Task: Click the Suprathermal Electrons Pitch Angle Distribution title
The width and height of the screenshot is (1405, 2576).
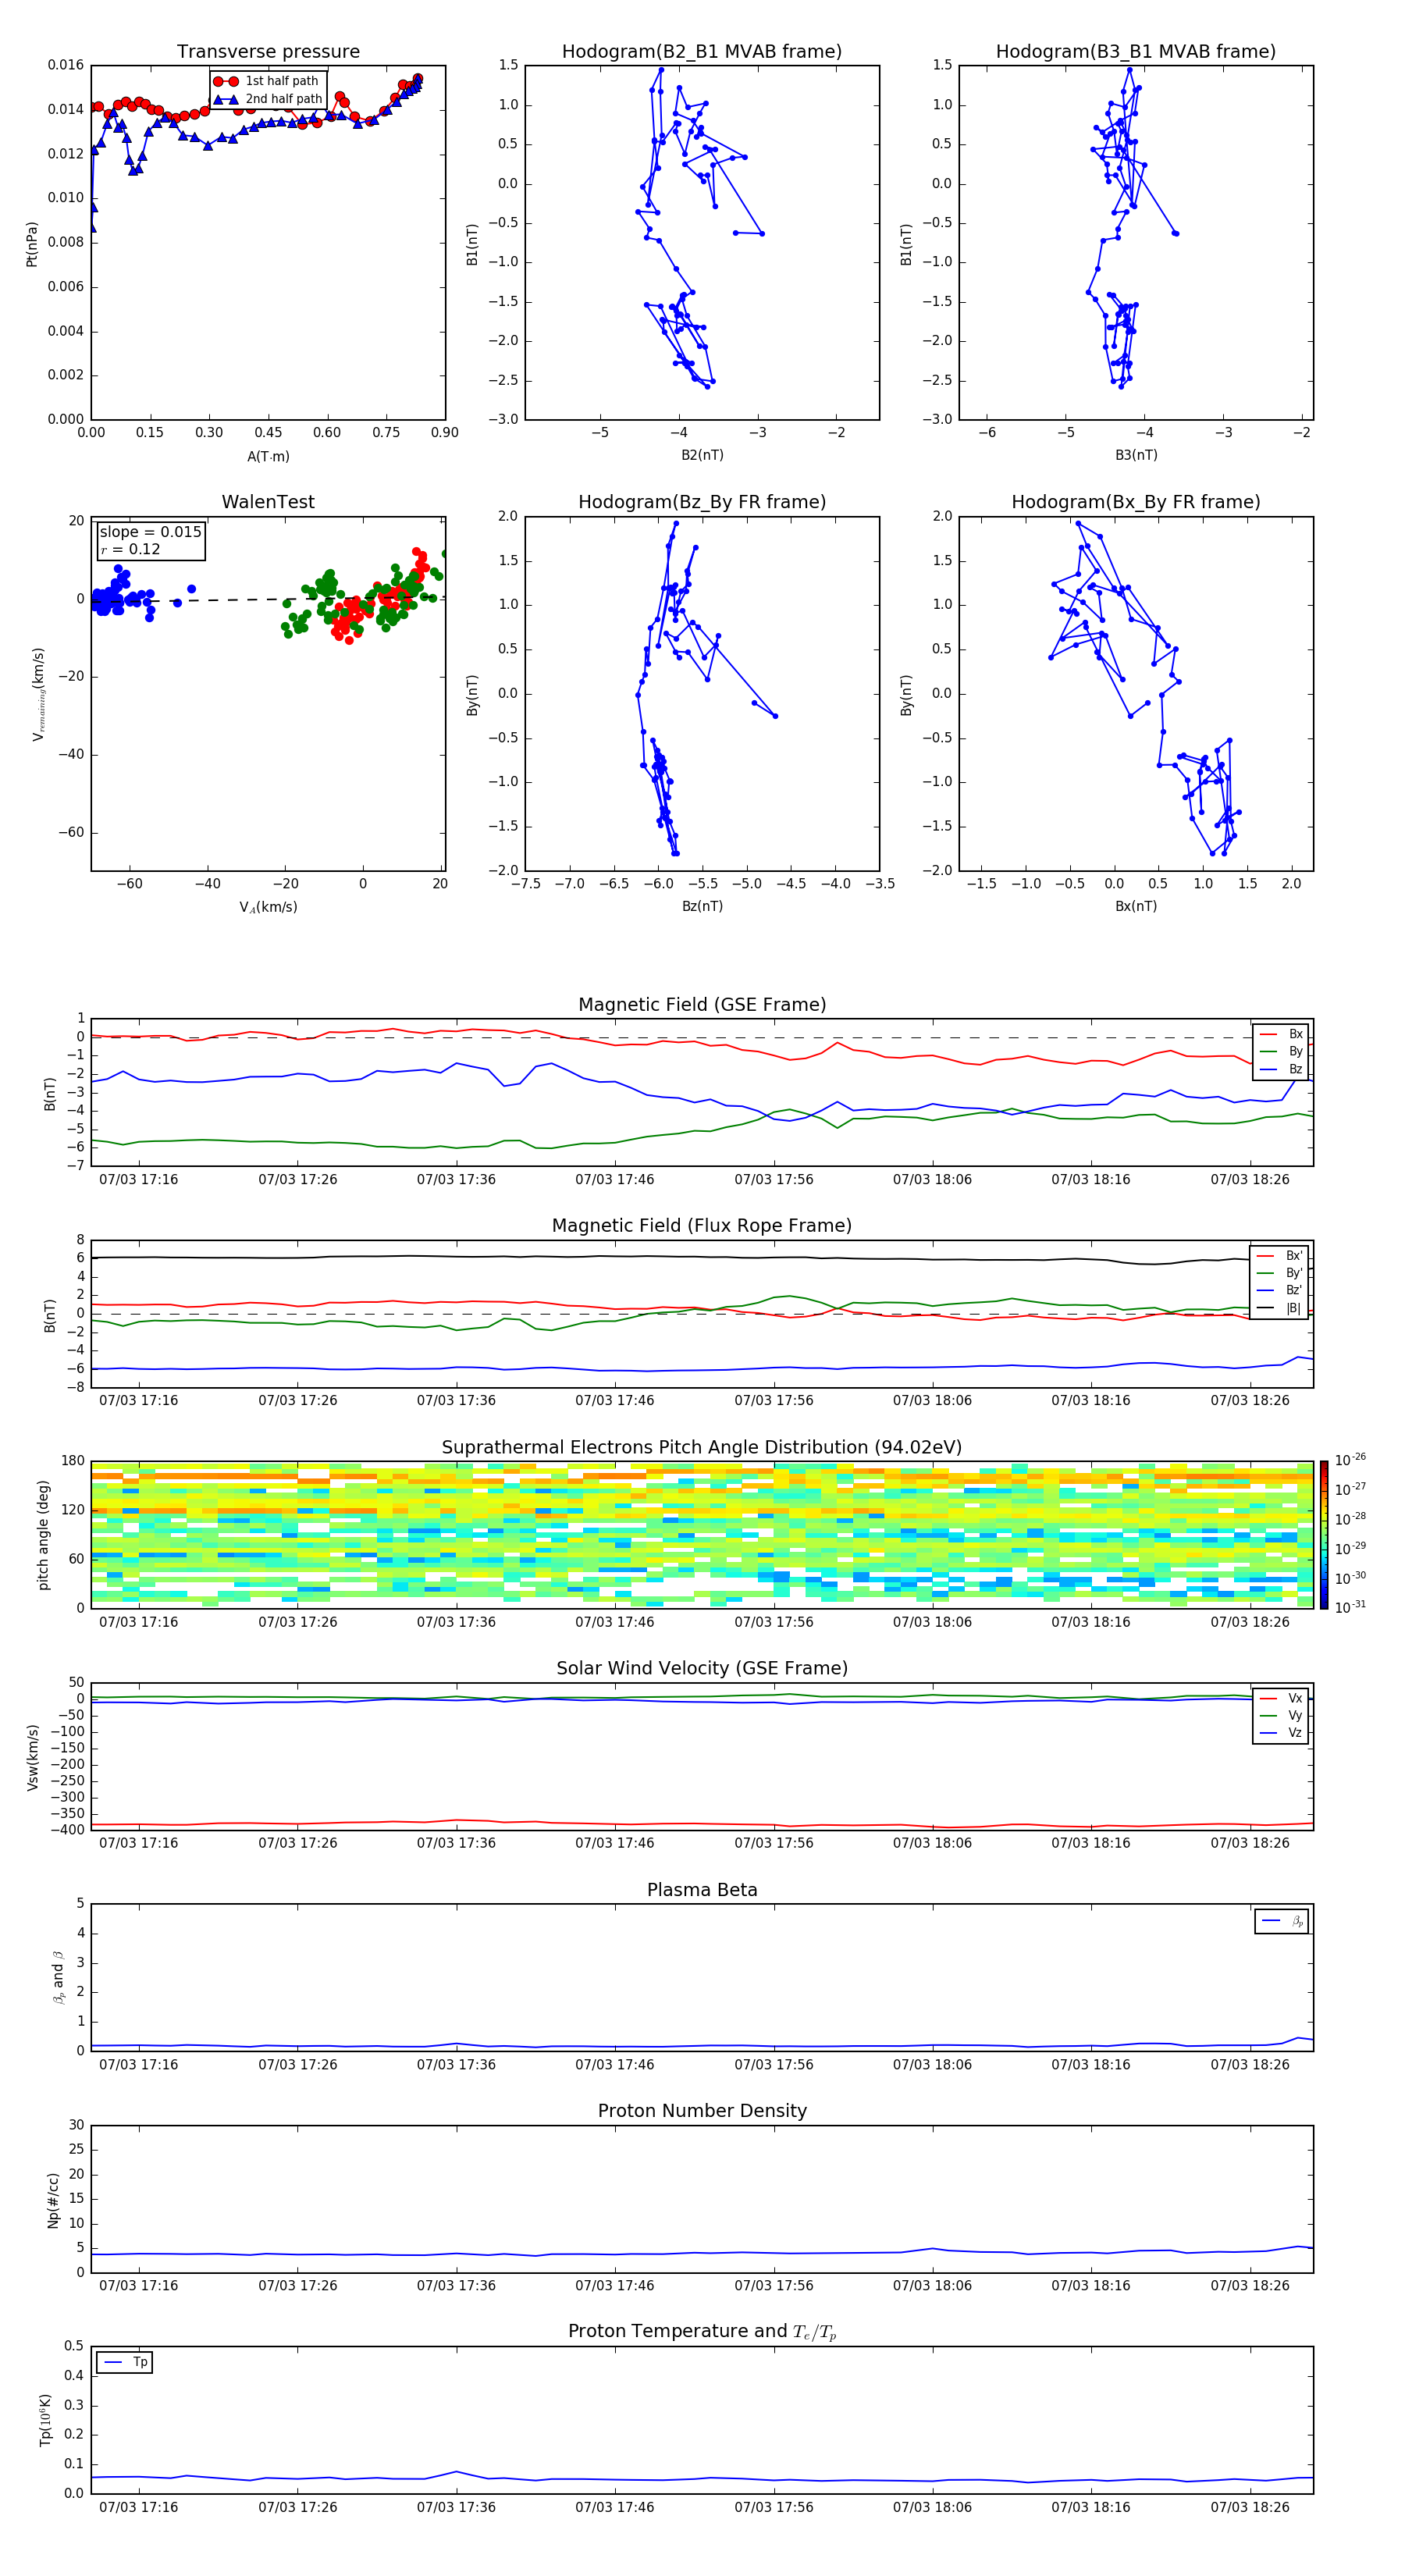Action: 702,1448
